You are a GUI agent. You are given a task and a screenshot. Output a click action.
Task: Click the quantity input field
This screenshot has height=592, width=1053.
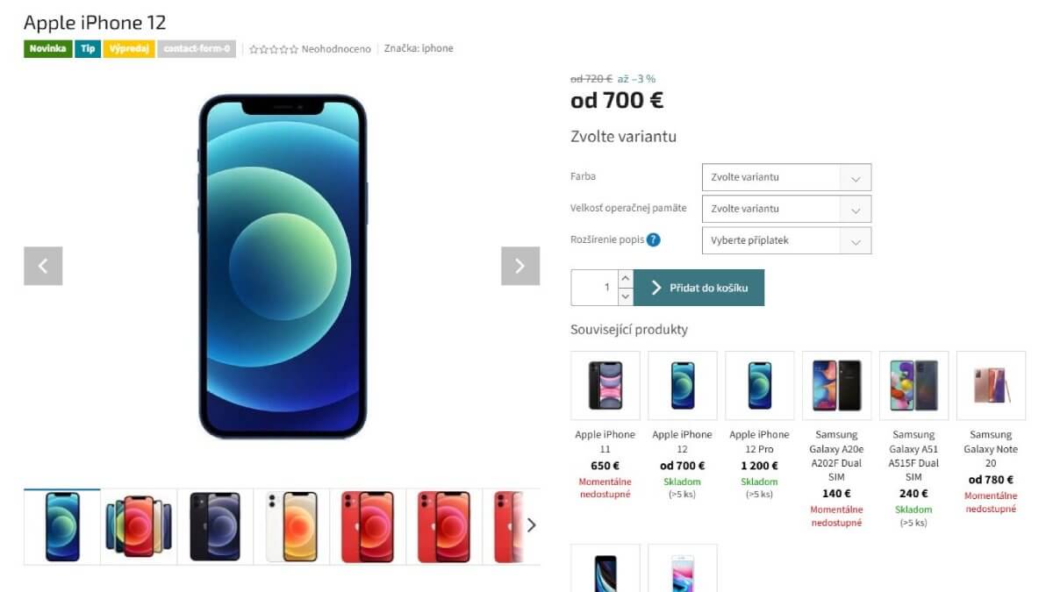[x=594, y=288]
